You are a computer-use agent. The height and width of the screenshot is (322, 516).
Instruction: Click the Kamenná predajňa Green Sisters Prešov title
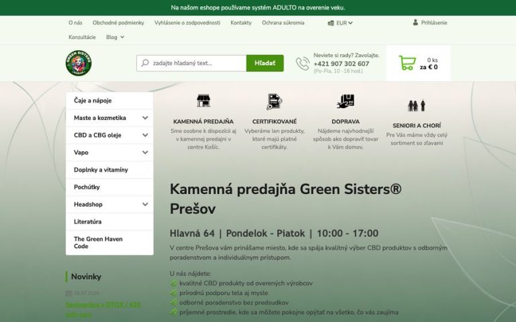[x=286, y=199]
